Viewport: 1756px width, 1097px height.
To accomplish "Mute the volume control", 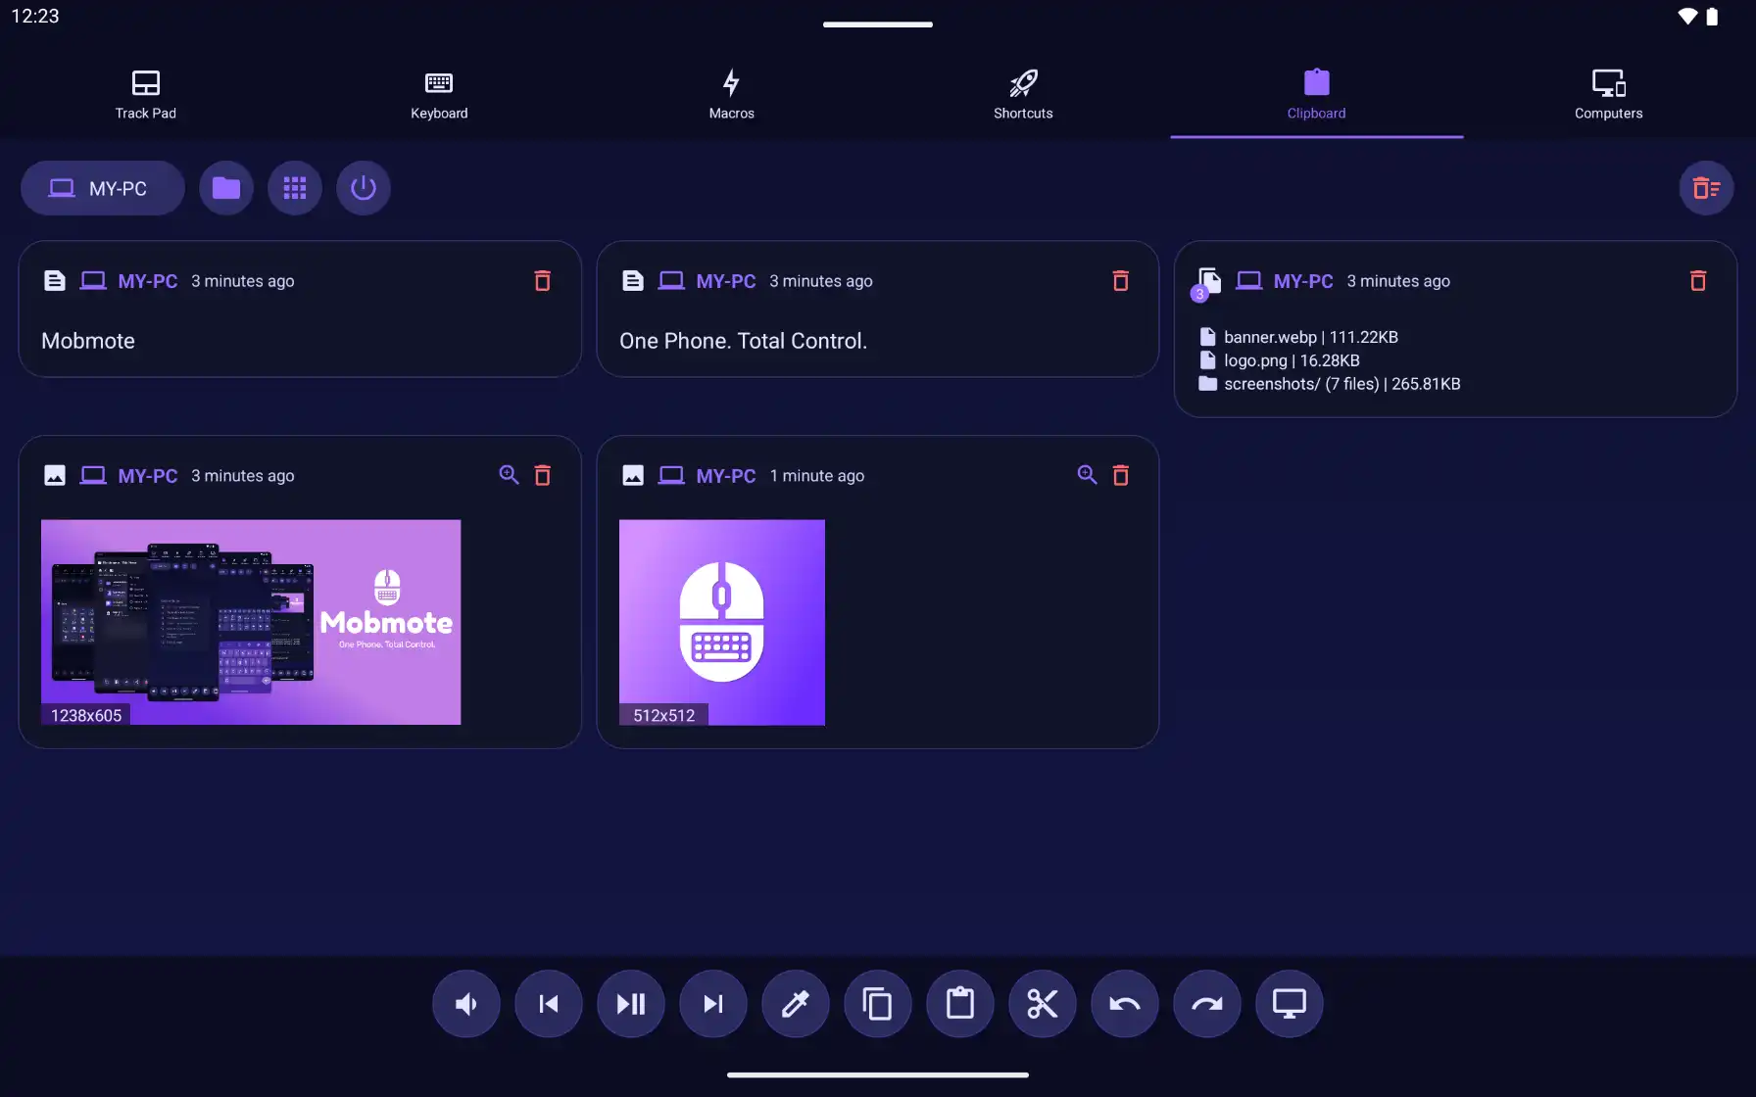I will click(x=465, y=1004).
